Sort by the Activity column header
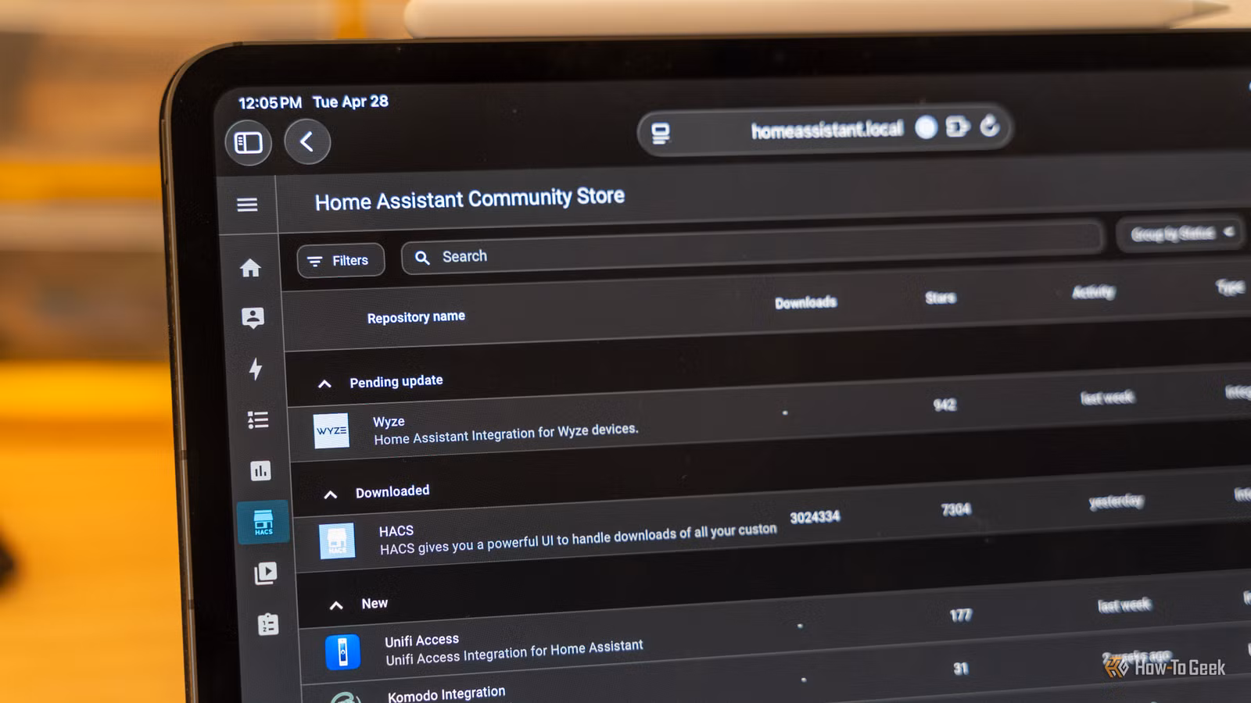This screenshot has height=703, width=1251. pyautogui.click(x=1093, y=292)
